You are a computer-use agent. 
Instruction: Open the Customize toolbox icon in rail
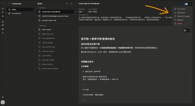coord(3,16)
